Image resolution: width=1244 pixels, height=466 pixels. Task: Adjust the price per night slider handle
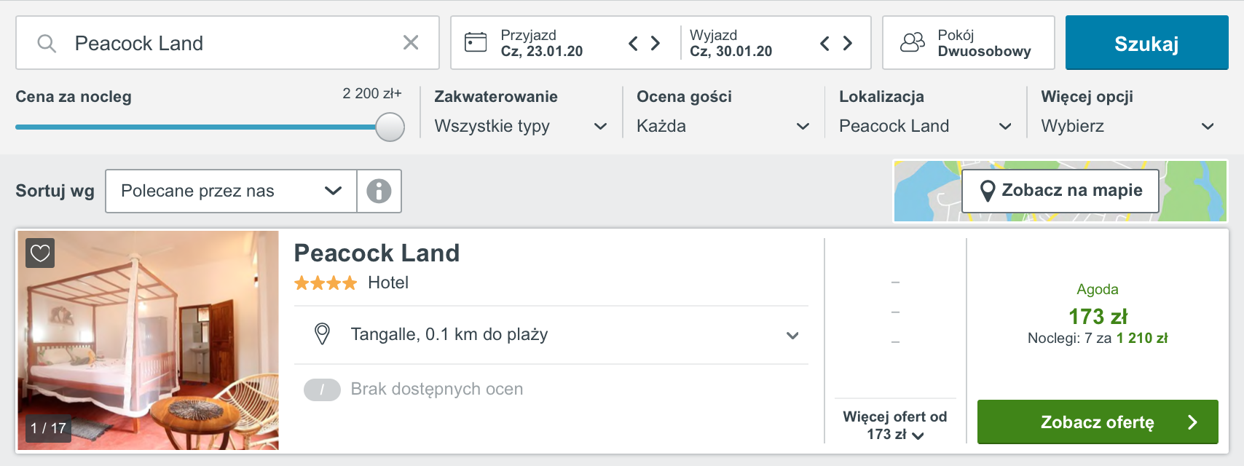tap(390, 127)
